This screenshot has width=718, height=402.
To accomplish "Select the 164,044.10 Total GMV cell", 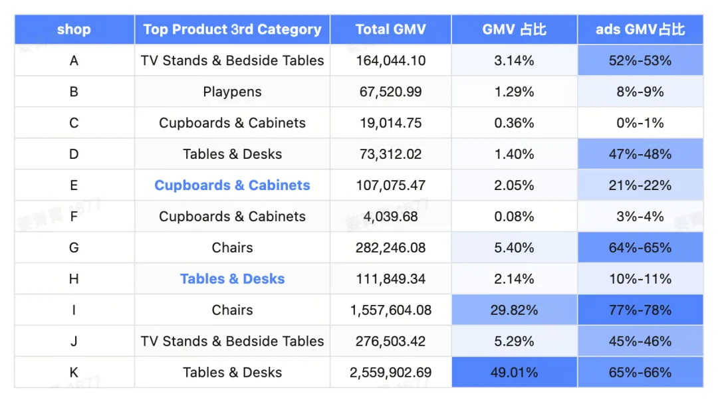I will tap(391, 60).
